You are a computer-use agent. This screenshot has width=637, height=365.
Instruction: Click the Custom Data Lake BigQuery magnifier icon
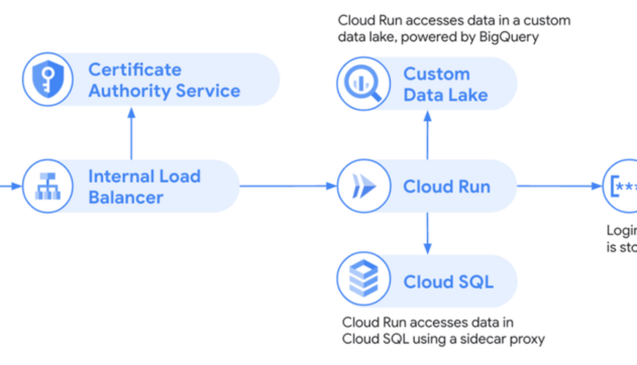tap(364, 83)
